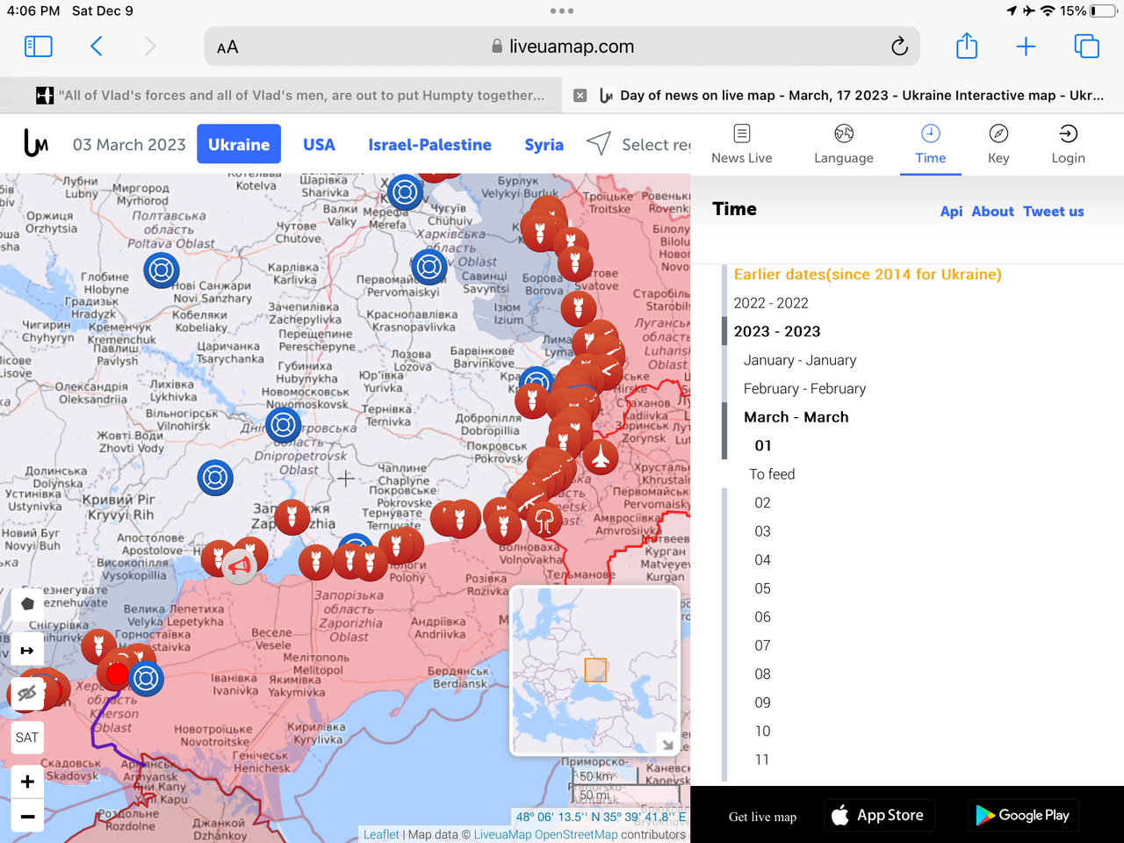Collapse the minimap with the corner arrow

[667, 744]
